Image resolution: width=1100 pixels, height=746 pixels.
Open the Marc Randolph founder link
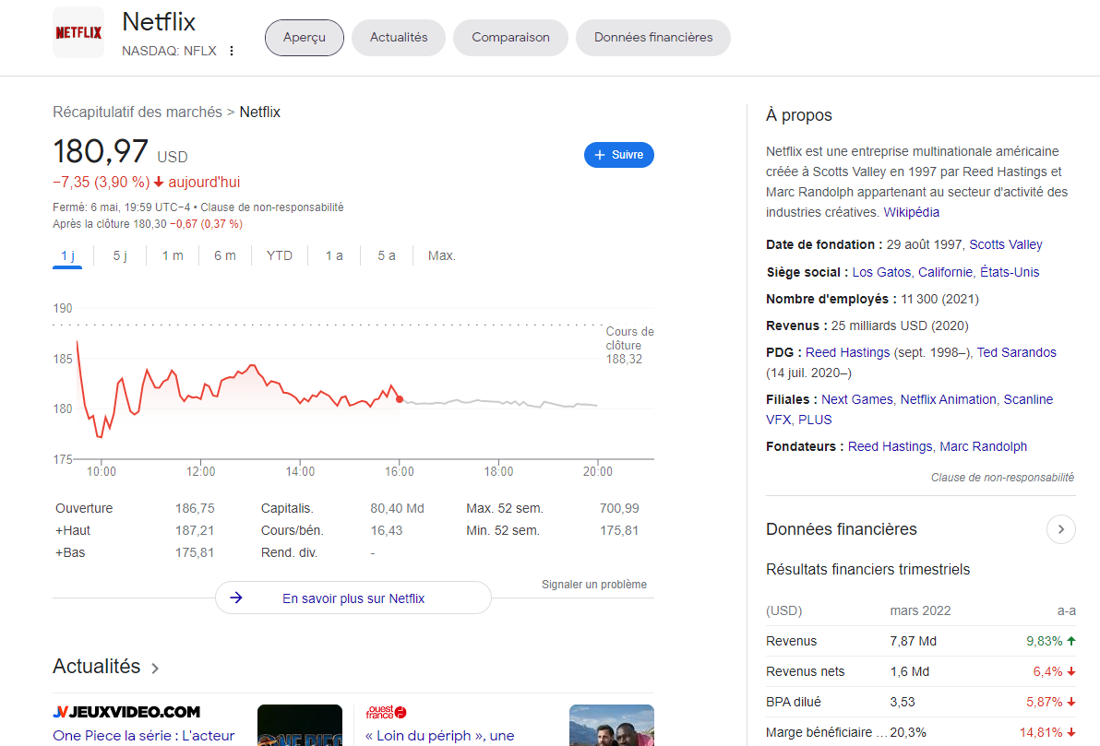click(983, 446)
